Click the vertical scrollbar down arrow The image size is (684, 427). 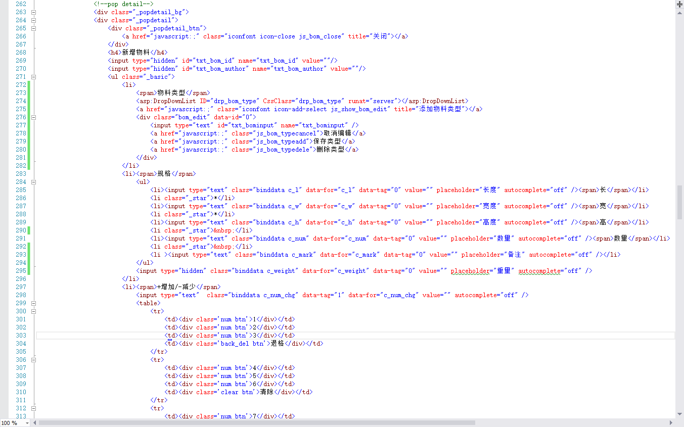pyautogui.click(x=679, y=415)
